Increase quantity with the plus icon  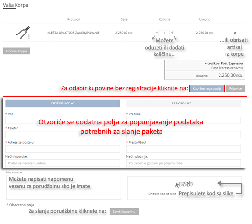pos(172,33)
